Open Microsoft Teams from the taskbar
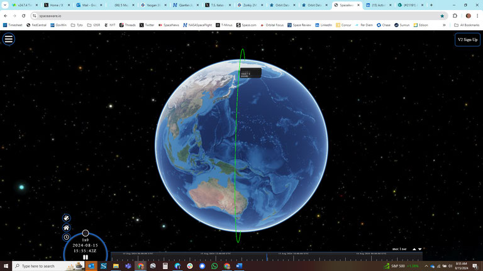 (128, 266)
